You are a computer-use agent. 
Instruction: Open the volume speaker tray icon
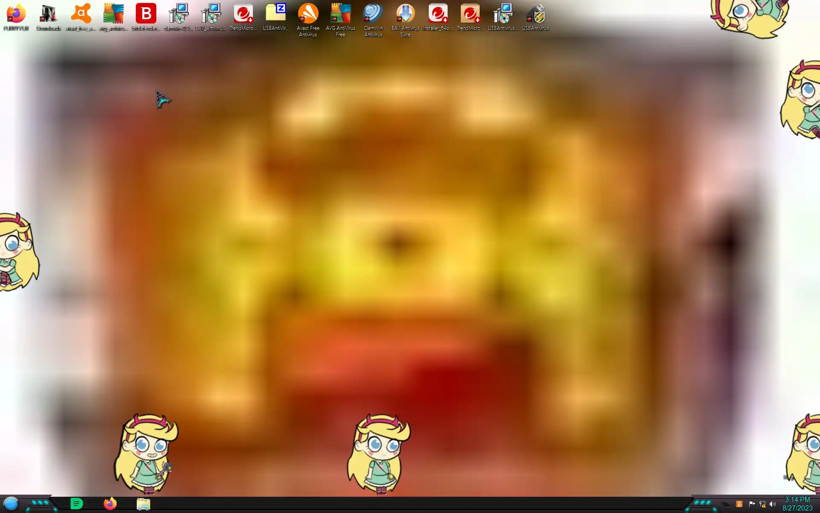pyautogui.click(x=773, y=504)
